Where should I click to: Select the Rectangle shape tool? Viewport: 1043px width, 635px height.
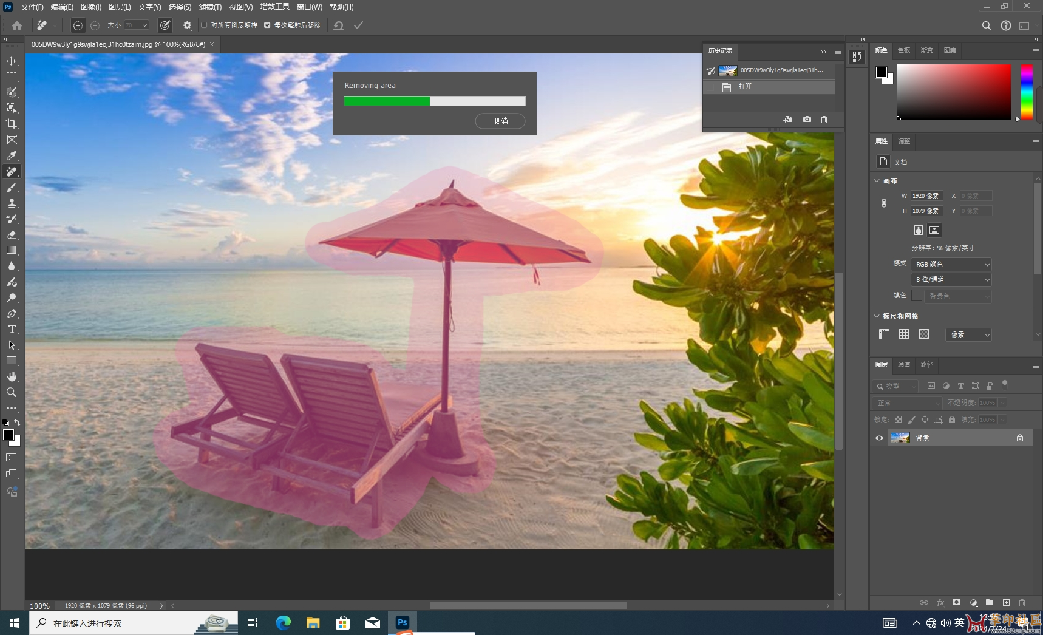(x=12, y=361)
